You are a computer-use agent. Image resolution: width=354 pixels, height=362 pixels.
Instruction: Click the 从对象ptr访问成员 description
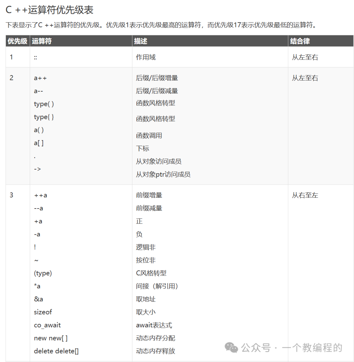pos(163,174)
